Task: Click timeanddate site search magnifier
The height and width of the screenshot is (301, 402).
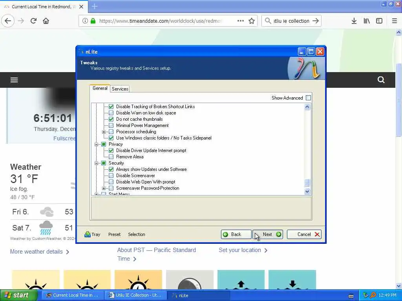Action: click(x=381, y=80)
